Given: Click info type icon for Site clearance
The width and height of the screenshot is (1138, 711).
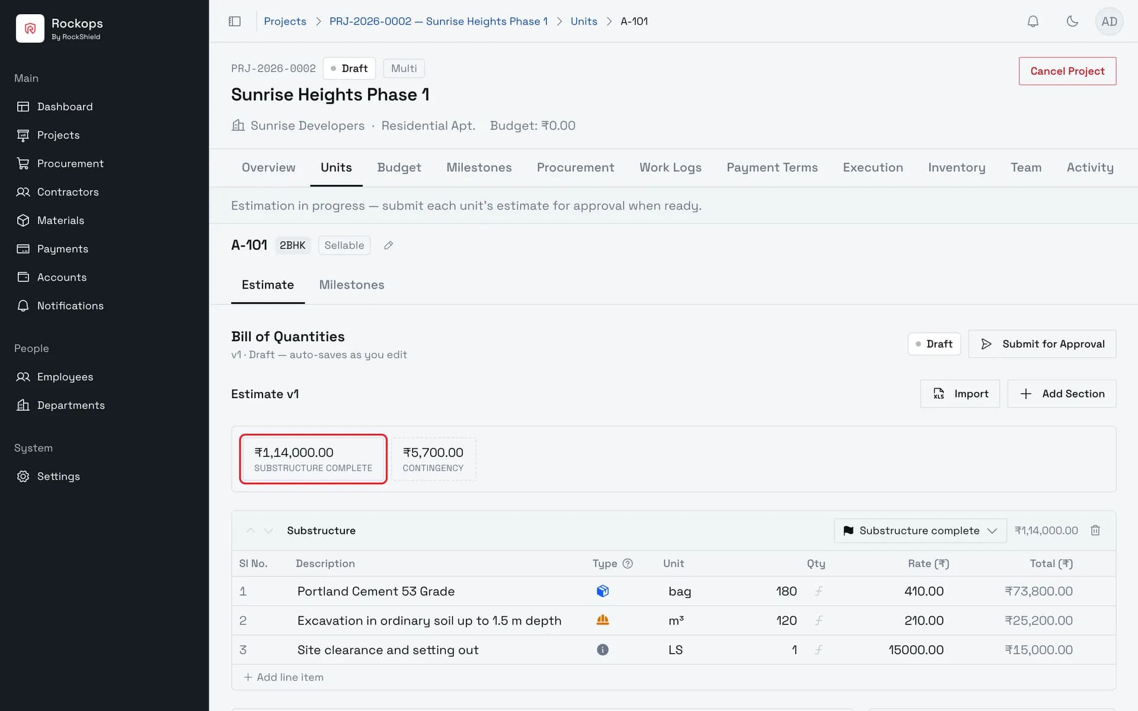Looking at the screenshot, I should tap(602, 649).
